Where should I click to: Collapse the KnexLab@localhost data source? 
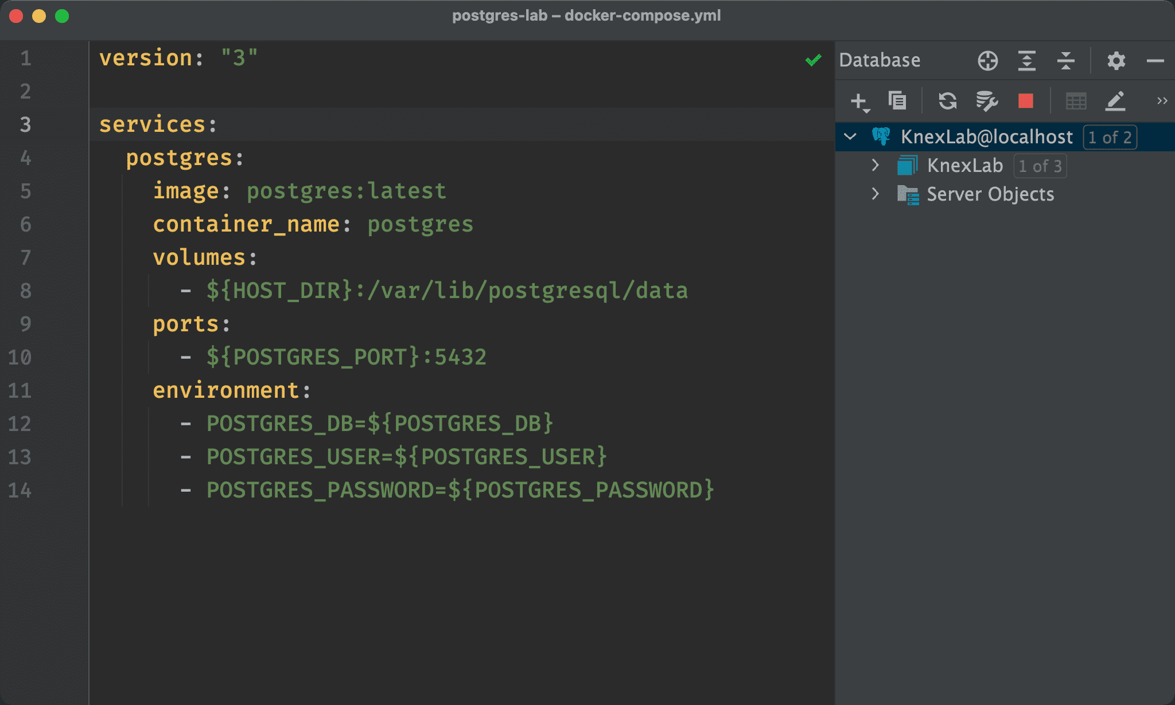pyautogui.click(x=850, y=136)
